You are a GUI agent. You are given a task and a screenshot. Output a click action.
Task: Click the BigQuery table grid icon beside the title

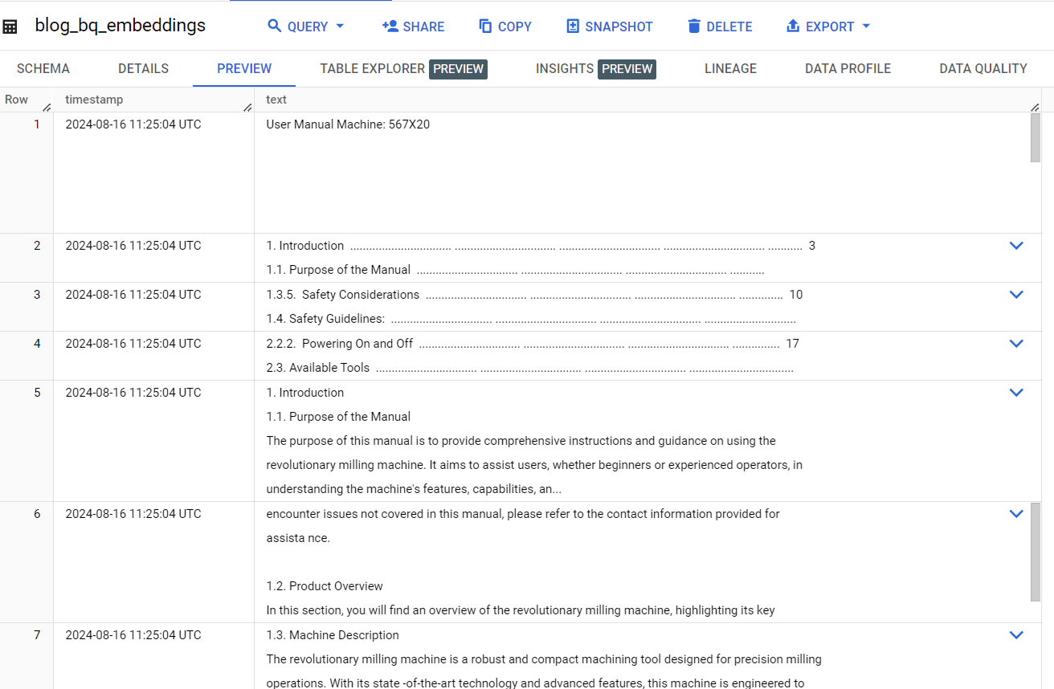coord(10,26)
